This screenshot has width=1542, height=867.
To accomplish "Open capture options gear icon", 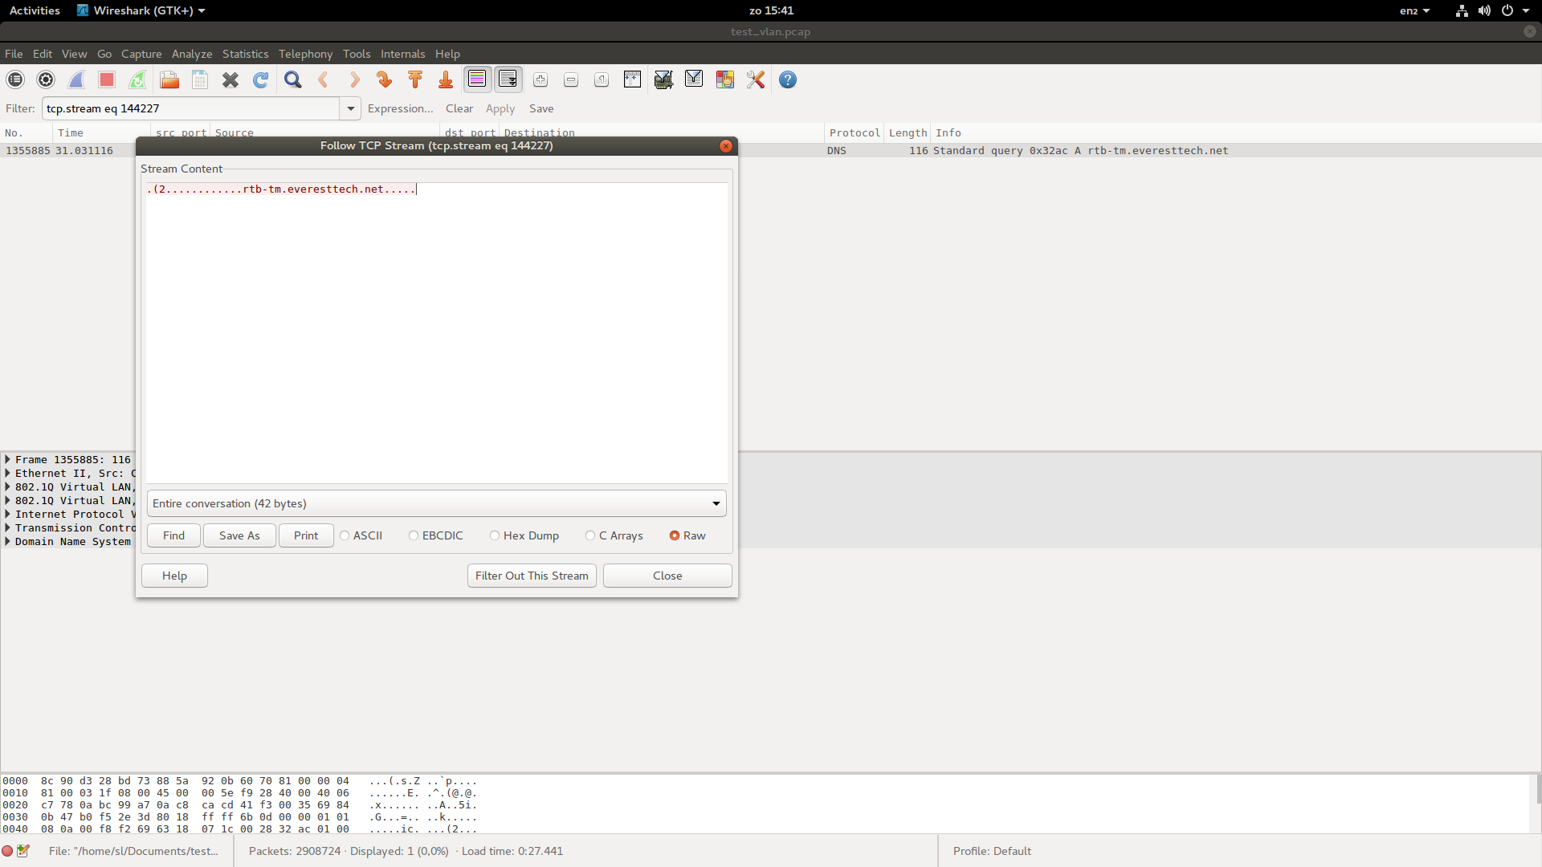I will (x=46, y=79).
